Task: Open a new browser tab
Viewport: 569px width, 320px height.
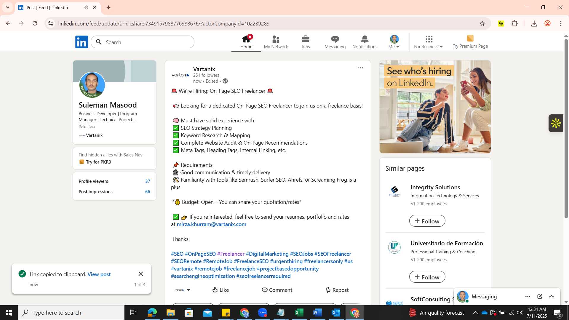Action: click(108, 7)
